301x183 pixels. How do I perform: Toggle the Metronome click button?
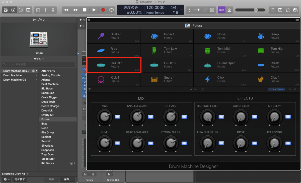229,10
